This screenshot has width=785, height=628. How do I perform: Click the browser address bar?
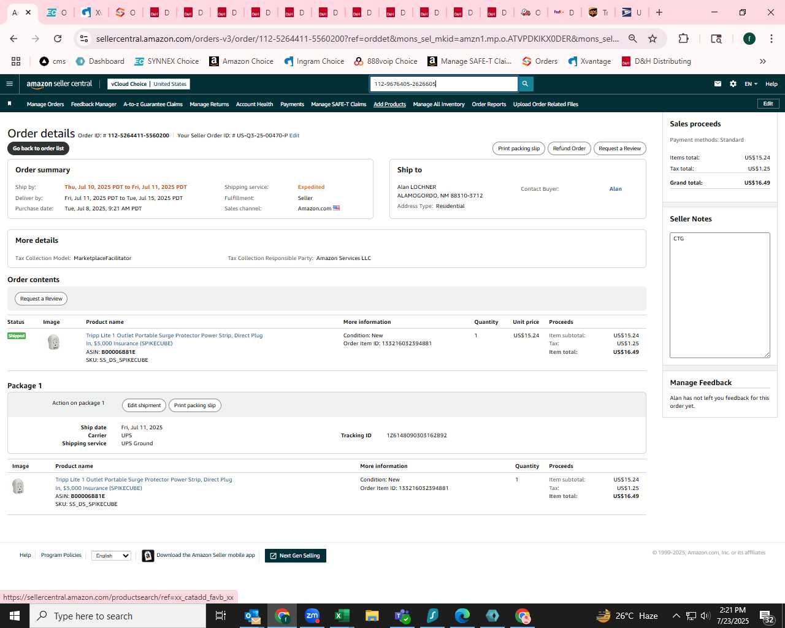357,39
